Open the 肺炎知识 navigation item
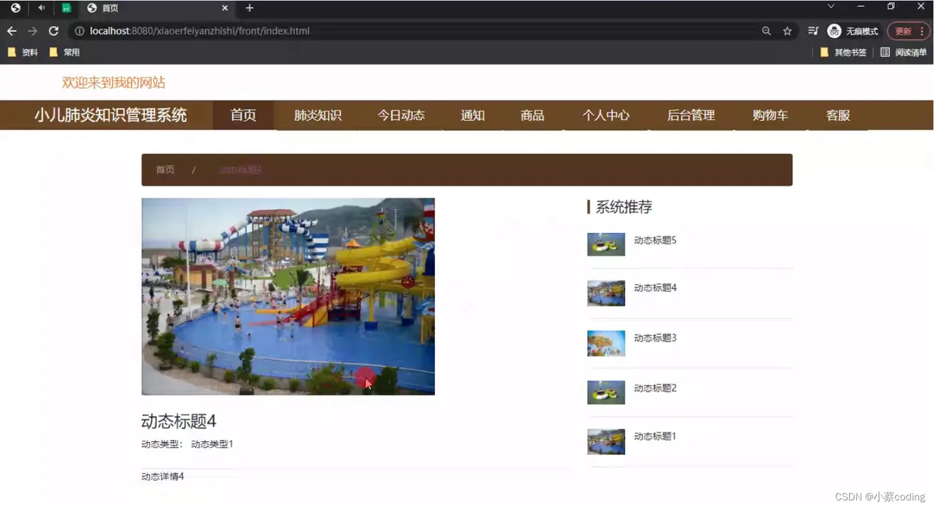 318,115
